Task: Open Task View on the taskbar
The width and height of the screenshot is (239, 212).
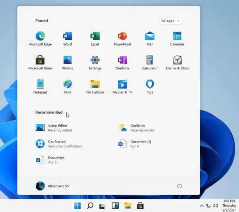Action: pos(102,206)
